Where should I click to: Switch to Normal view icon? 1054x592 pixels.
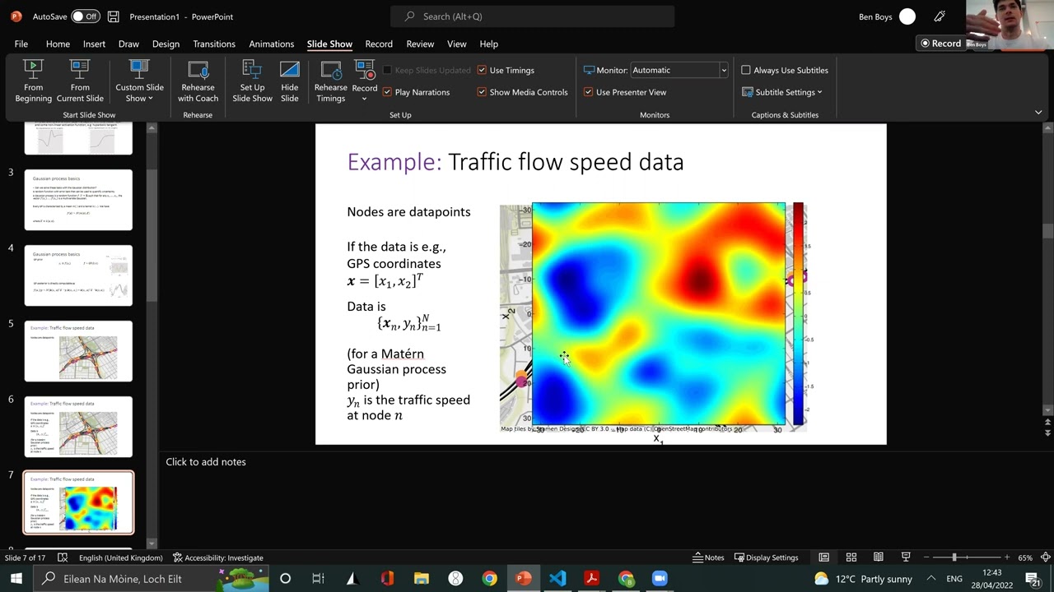[823, 557]
